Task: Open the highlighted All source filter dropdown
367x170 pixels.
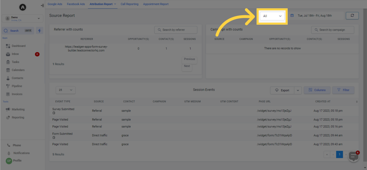Action: (272, 16)
